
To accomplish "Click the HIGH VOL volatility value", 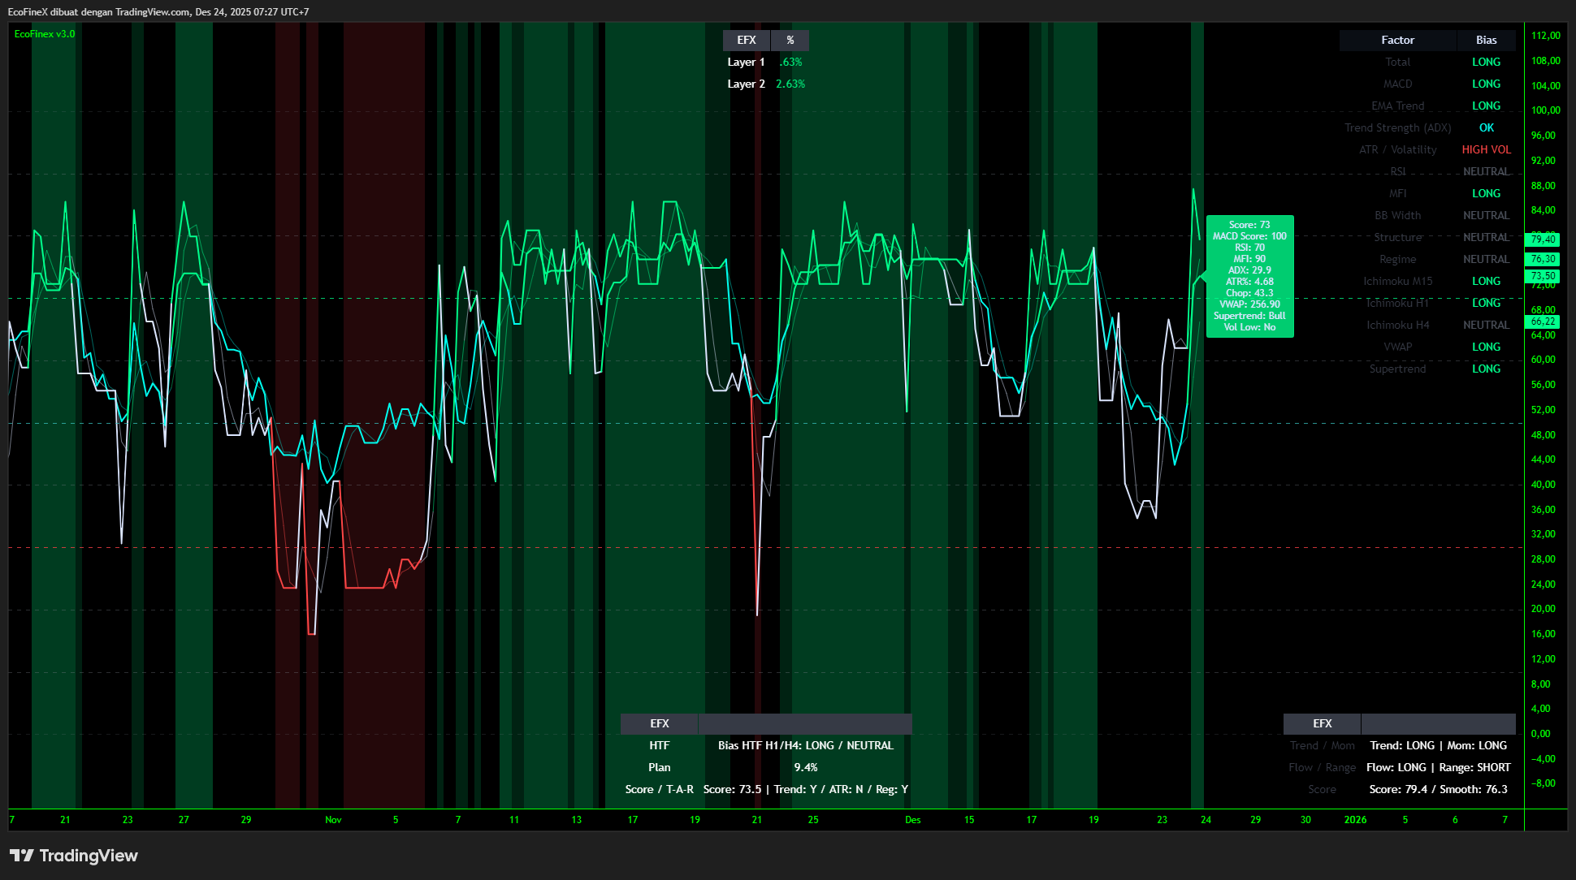I will [1486, 149].
